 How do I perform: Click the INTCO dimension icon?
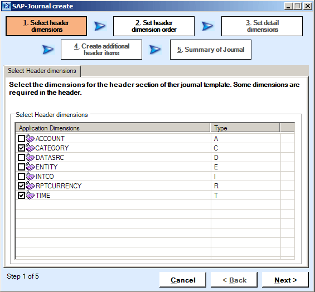click(30, 176)
